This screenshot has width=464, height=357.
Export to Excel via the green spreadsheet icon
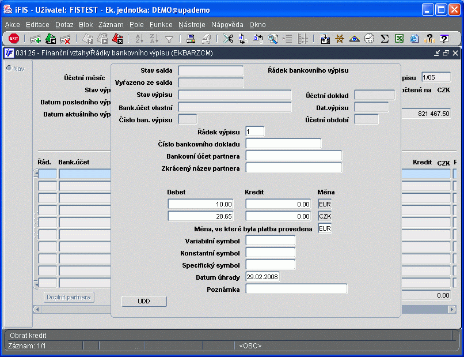[399, 39]
